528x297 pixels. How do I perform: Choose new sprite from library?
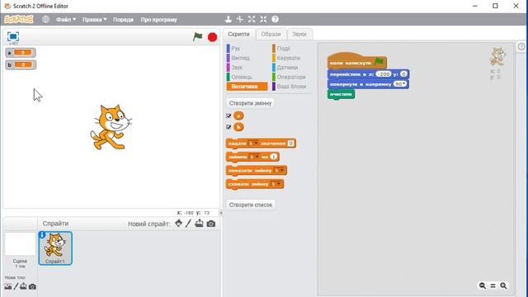tap(178, 224)
